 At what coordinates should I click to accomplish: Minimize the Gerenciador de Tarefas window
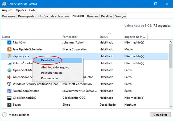(145, 4)
